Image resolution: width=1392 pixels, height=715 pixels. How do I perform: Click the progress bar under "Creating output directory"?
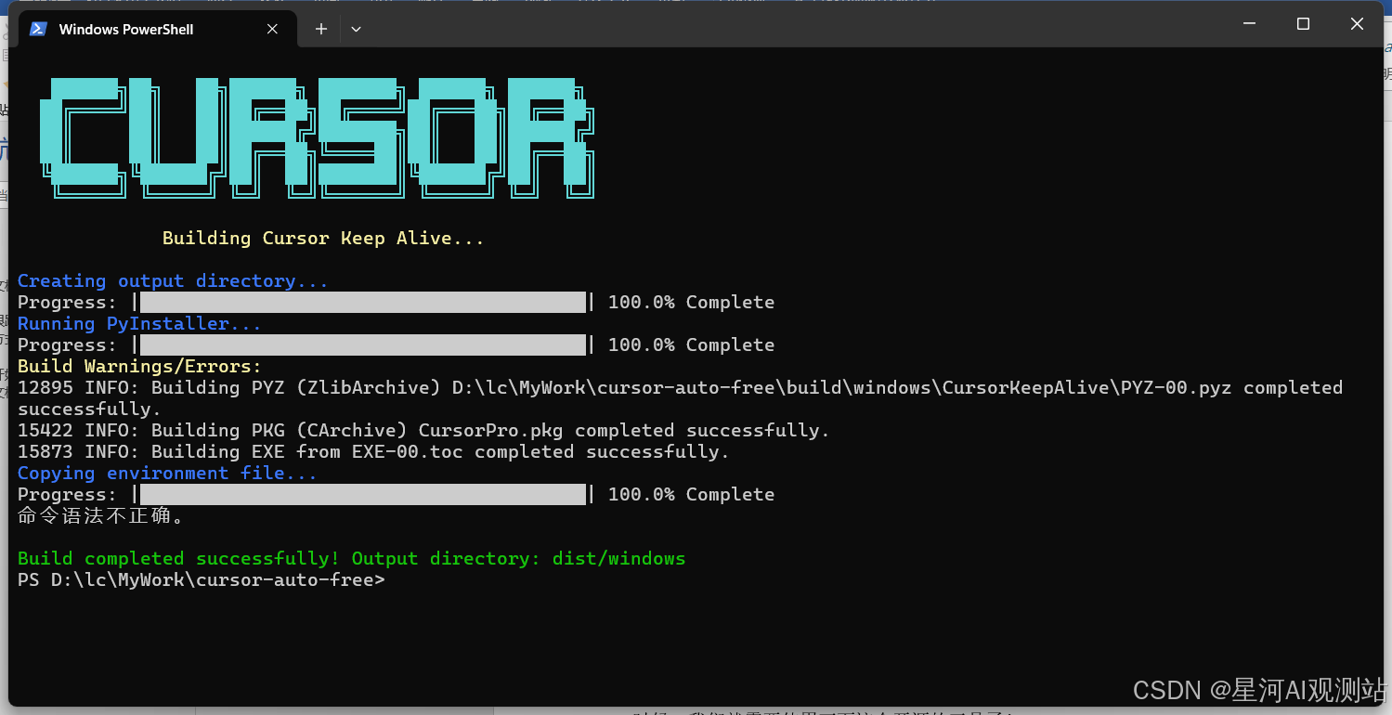tap(363, 302)
